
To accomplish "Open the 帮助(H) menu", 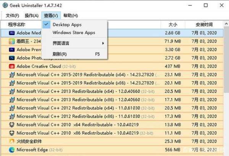I will (71, 16).
